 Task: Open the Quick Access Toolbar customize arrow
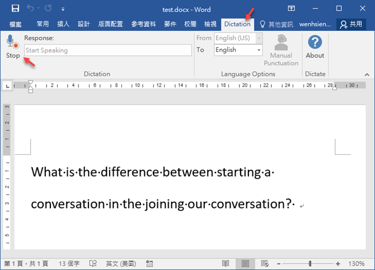(x=63, y=9)
